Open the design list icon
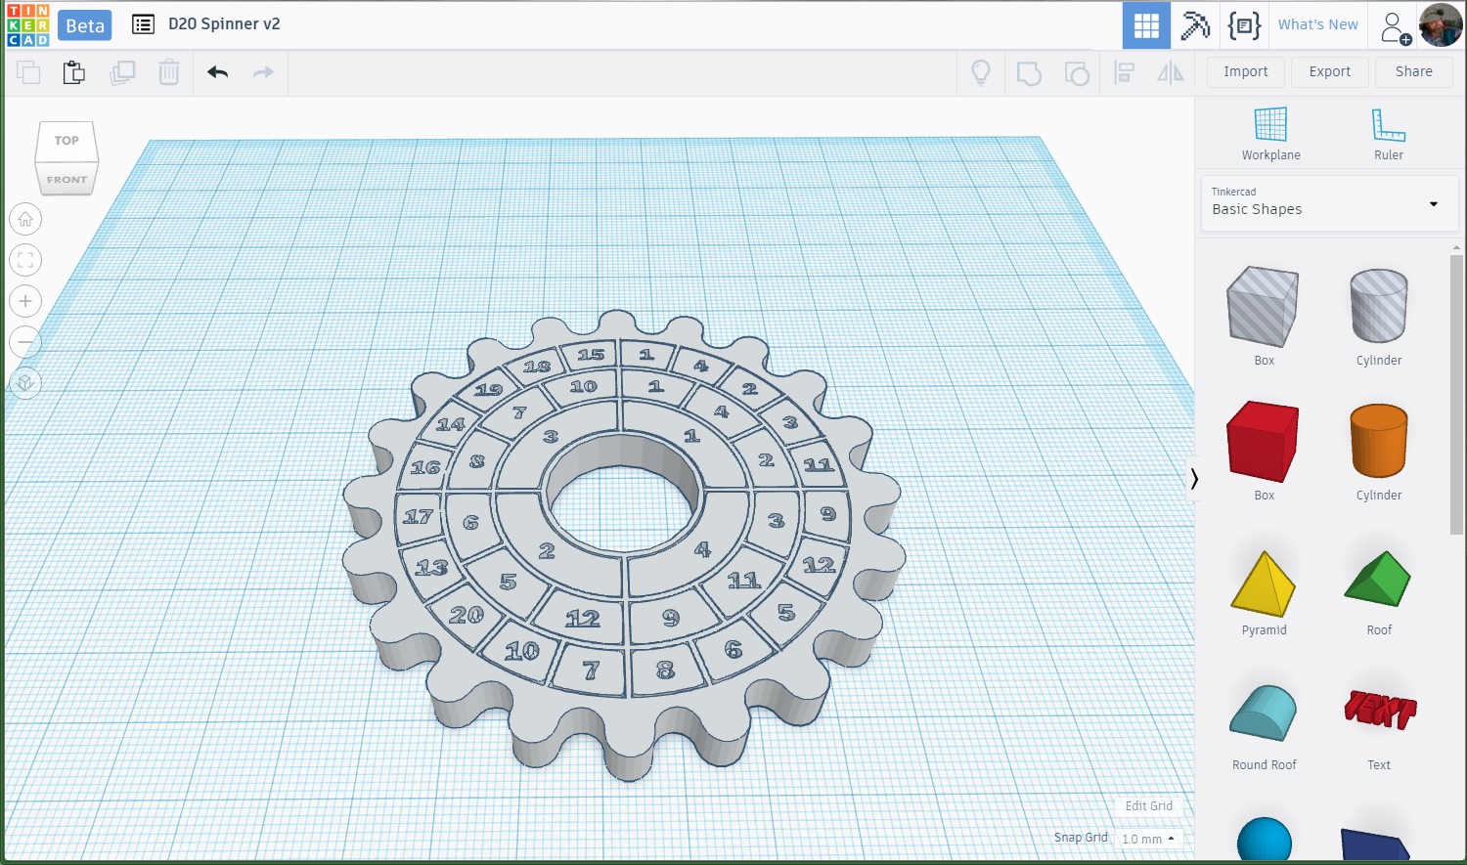The width and height of the screenshot is (1467, 865). pyautogui.click(x=143, y=24)
